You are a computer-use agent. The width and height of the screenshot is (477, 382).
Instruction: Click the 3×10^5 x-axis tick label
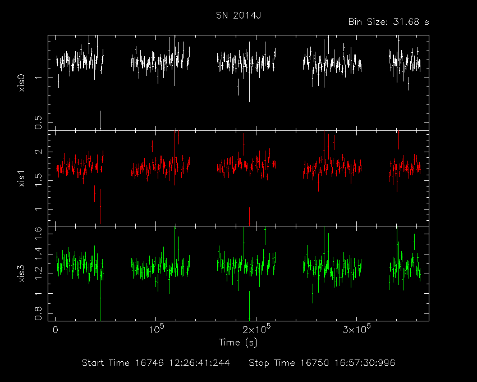click(x=356, y=329)
